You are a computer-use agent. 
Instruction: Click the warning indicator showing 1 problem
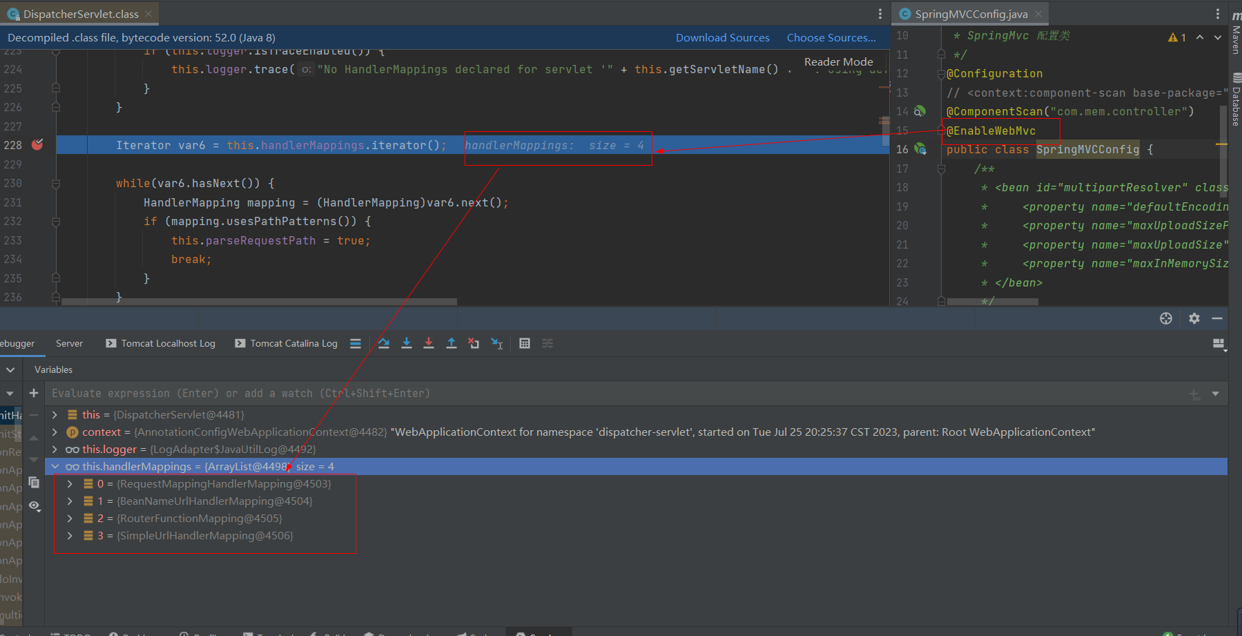coord(1177,37)
